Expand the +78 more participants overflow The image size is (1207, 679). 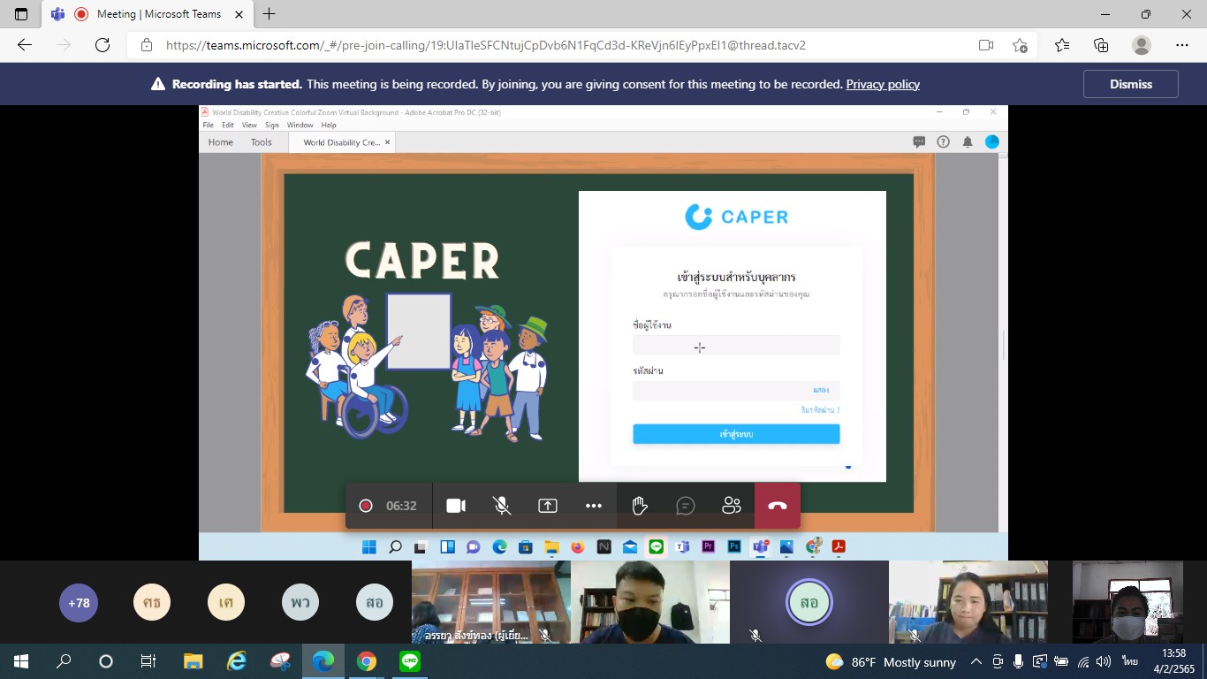click(x=79, y=603)
